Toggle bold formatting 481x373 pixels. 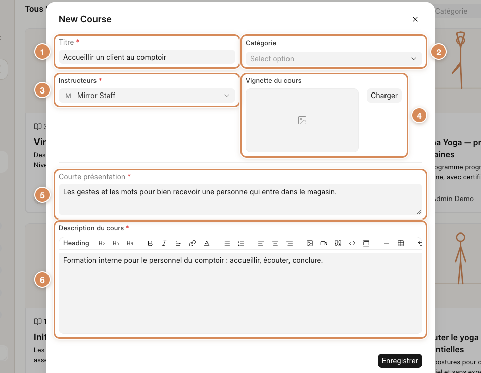pyautogui.click(x=150, y=243)
